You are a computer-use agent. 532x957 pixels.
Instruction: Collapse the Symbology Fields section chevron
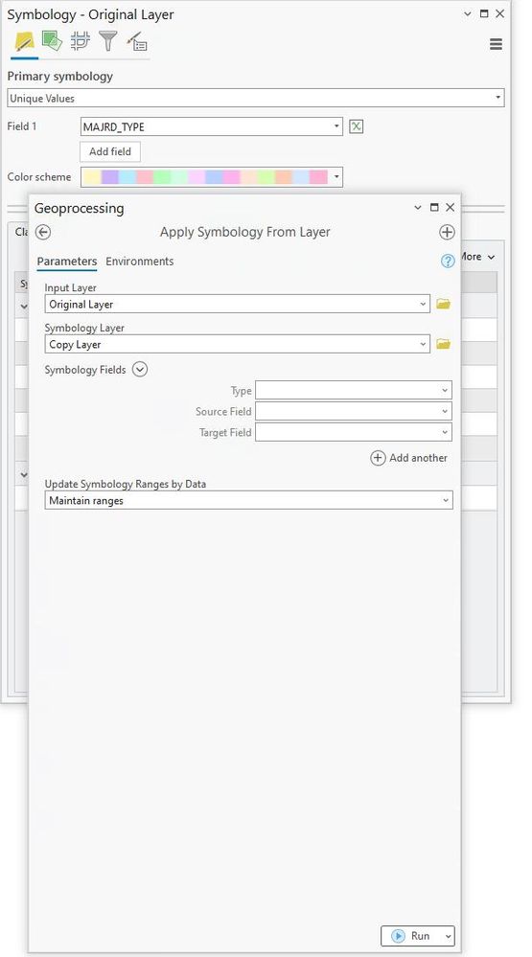pyautogui.click(x=140, y=369)
